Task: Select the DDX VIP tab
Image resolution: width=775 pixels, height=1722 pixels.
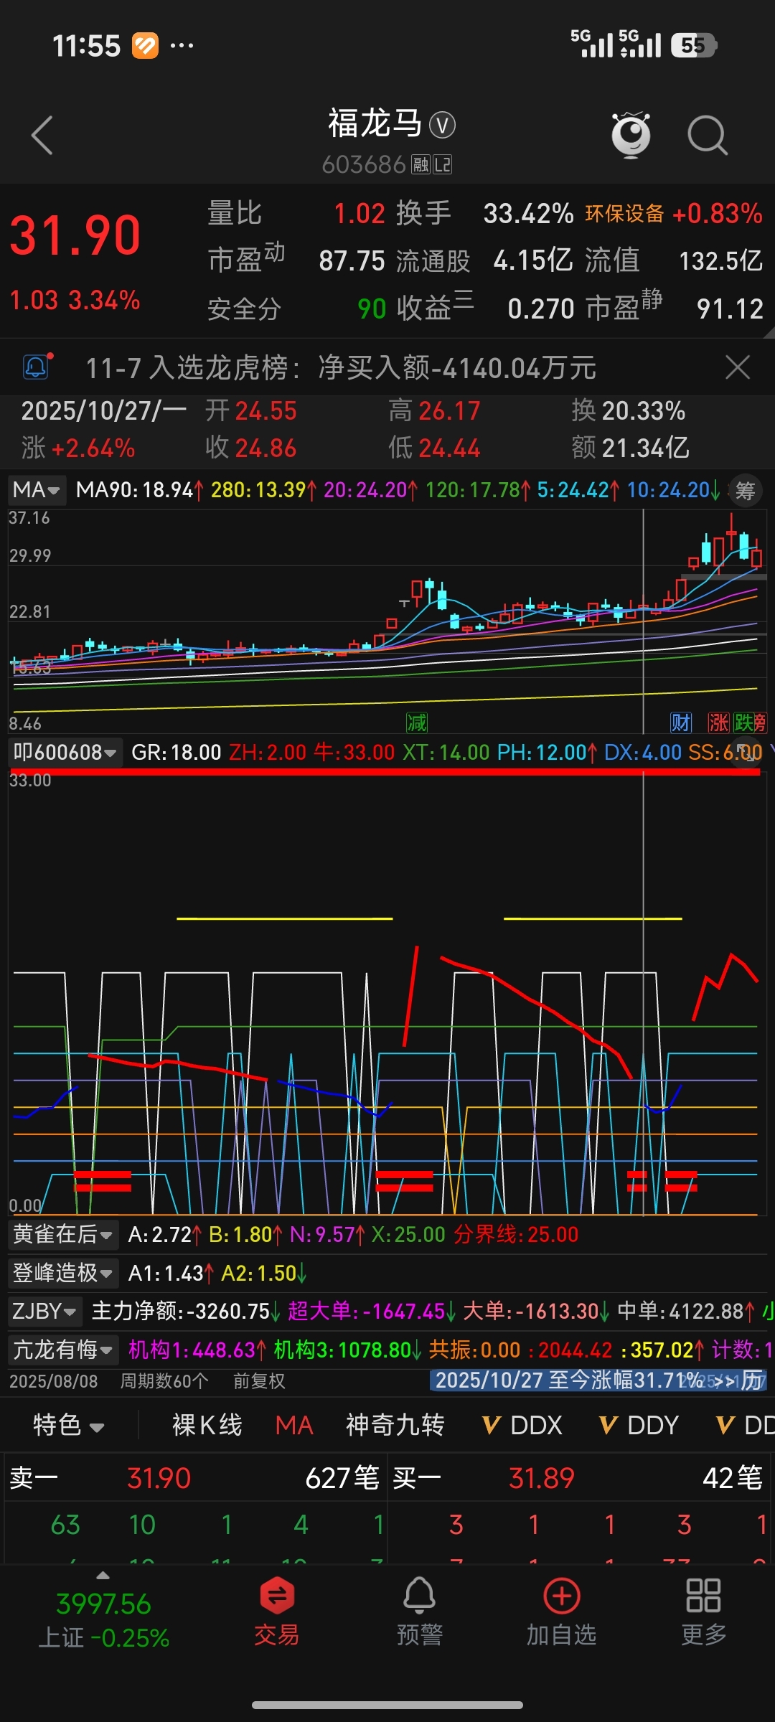Action: tap(522, 1425)
